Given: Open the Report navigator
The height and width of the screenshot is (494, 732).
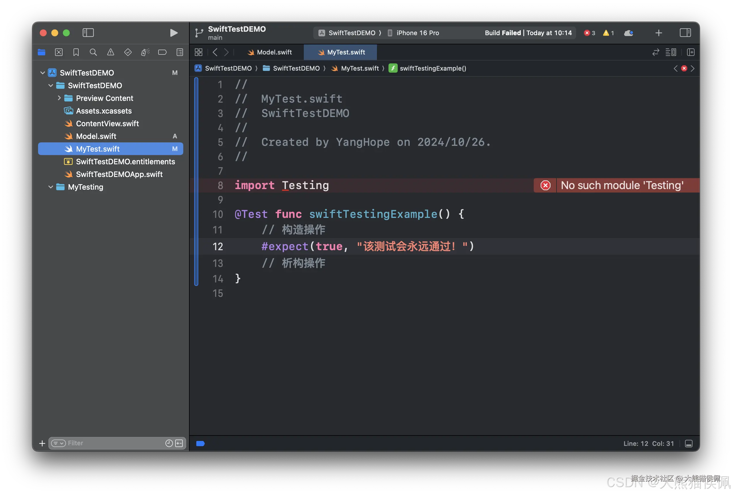Looking at the screenshot, I should [180, 52].
